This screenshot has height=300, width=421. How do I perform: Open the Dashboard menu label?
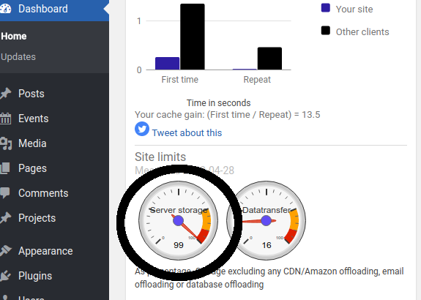pyautogui.click(x=43, y=9)
